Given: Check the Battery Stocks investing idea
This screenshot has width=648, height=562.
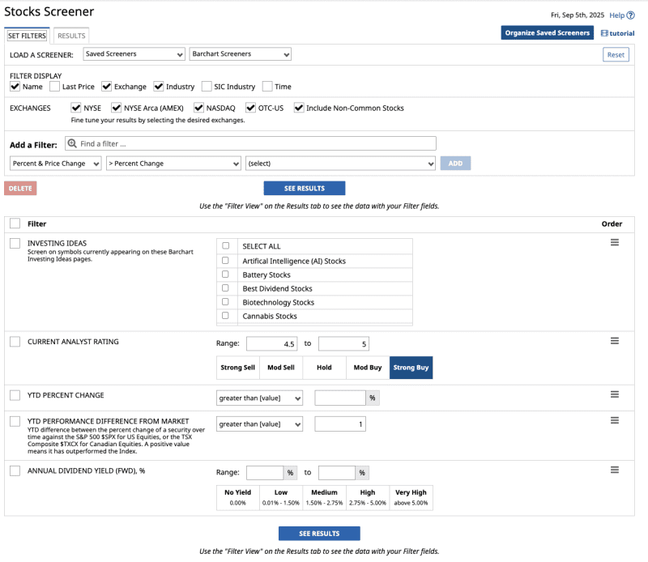Looking at the screenshot, I should [226, 275].
